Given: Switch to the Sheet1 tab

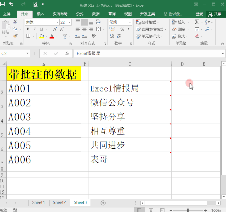Looking at the screenshot, I should point(38,202).
